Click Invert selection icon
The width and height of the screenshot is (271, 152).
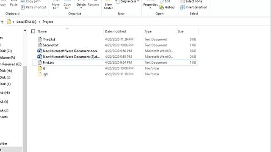tap(183, 7)
